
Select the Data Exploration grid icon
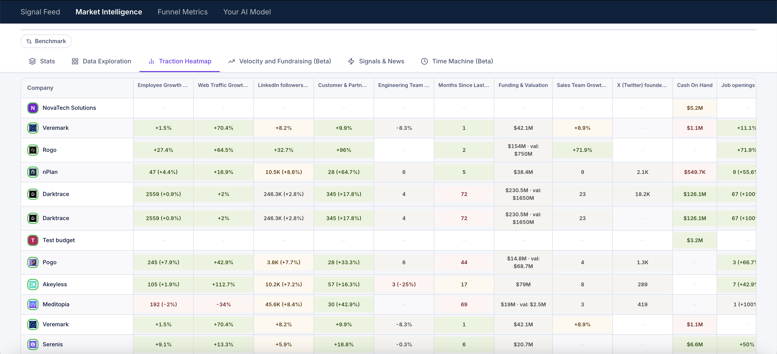(75, 61)
